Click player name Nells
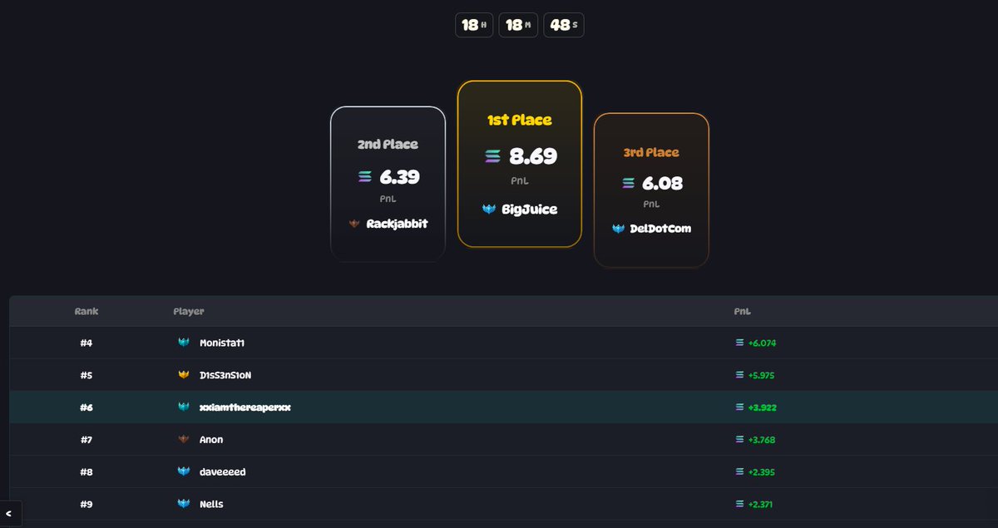Image resolution: width=998 pixels, height=528 pixels. point(211,504)
